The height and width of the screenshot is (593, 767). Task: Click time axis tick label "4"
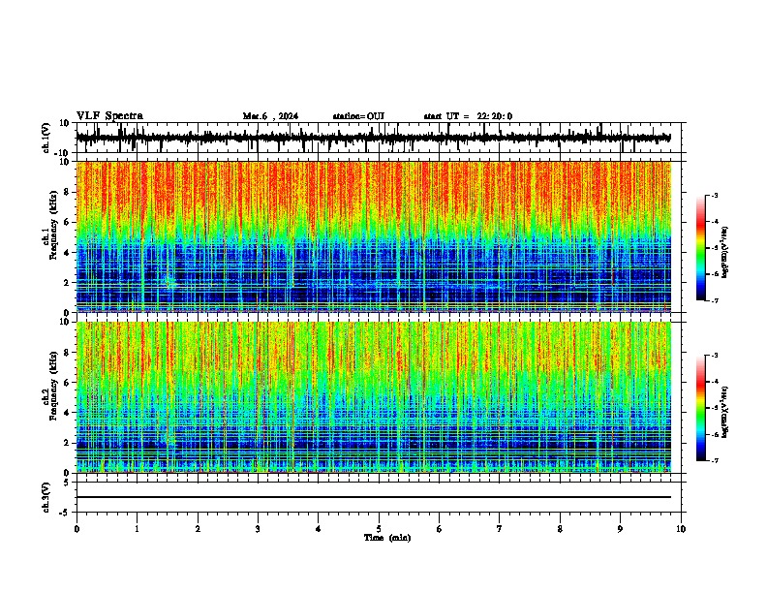click(x=319, y=529)
